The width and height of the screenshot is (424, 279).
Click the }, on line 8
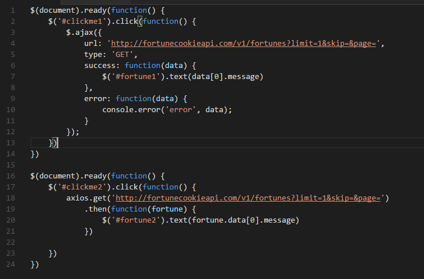[x=89, y=88]
